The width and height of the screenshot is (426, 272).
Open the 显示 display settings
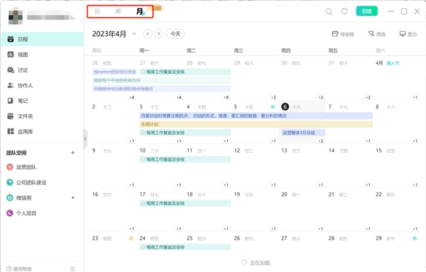[x=408, y=34]
